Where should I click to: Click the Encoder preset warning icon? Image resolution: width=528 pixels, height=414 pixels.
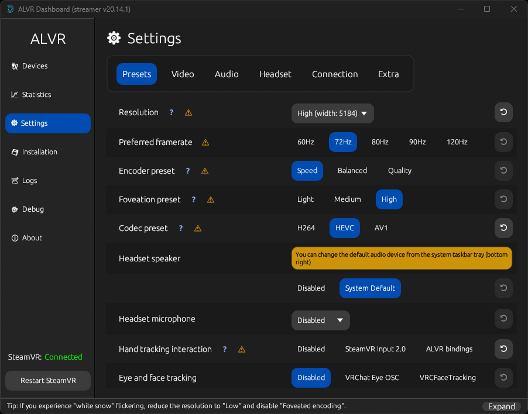205,171
